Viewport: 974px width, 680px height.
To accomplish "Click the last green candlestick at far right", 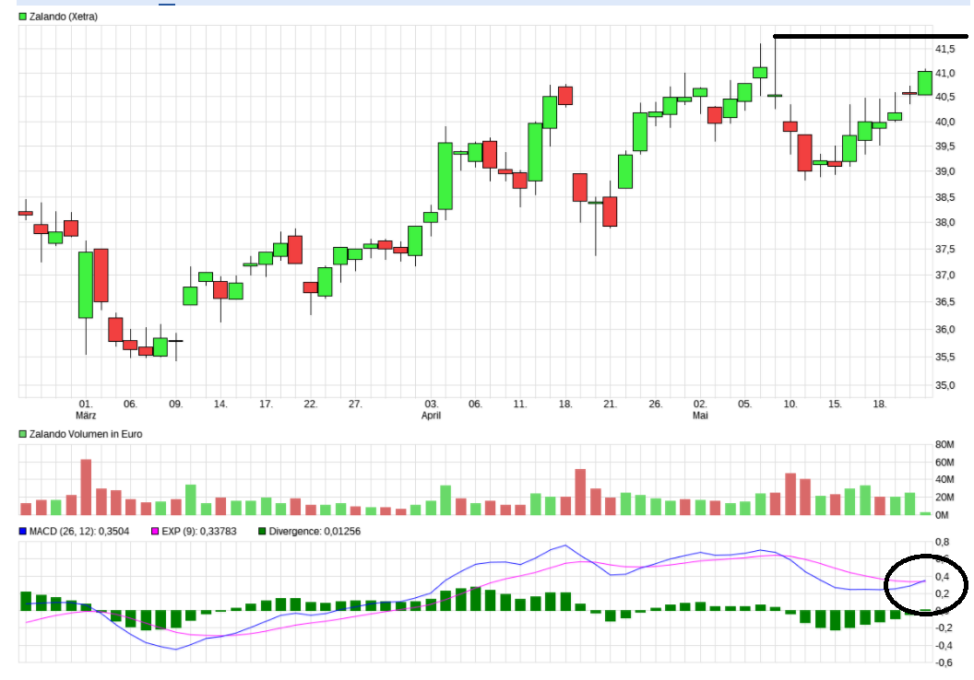I will [924, 83].
